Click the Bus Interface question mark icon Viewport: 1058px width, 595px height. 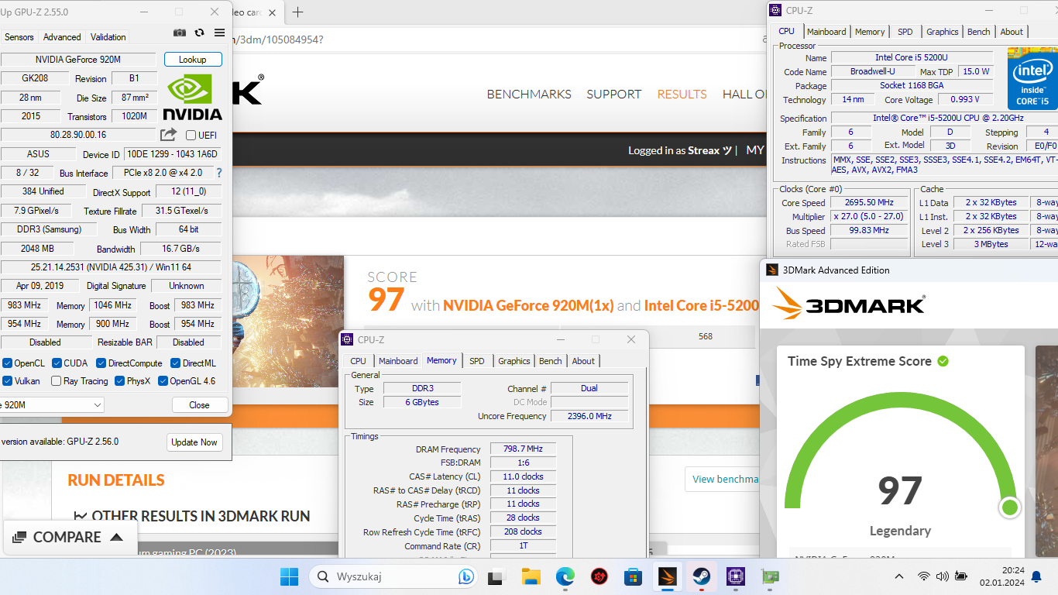click(x=219, y=173)
